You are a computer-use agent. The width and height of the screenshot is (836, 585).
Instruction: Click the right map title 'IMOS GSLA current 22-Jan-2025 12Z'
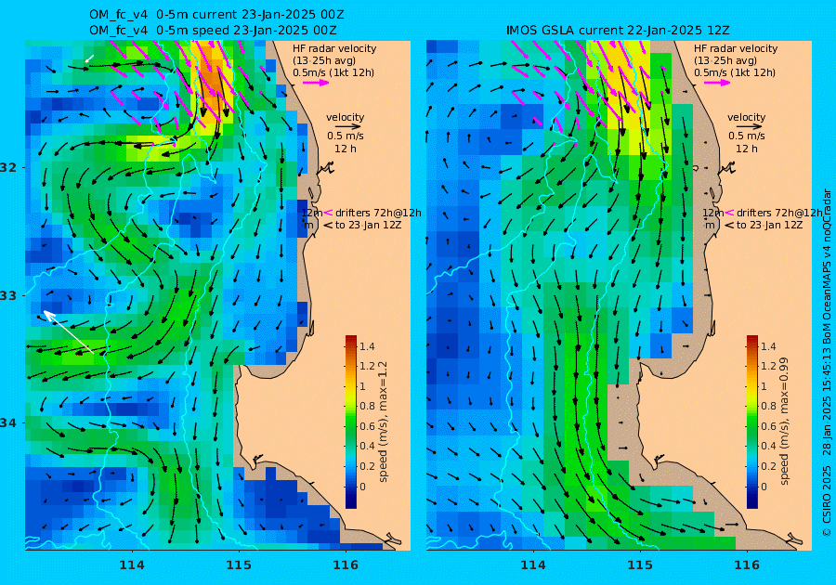[618, 31]
